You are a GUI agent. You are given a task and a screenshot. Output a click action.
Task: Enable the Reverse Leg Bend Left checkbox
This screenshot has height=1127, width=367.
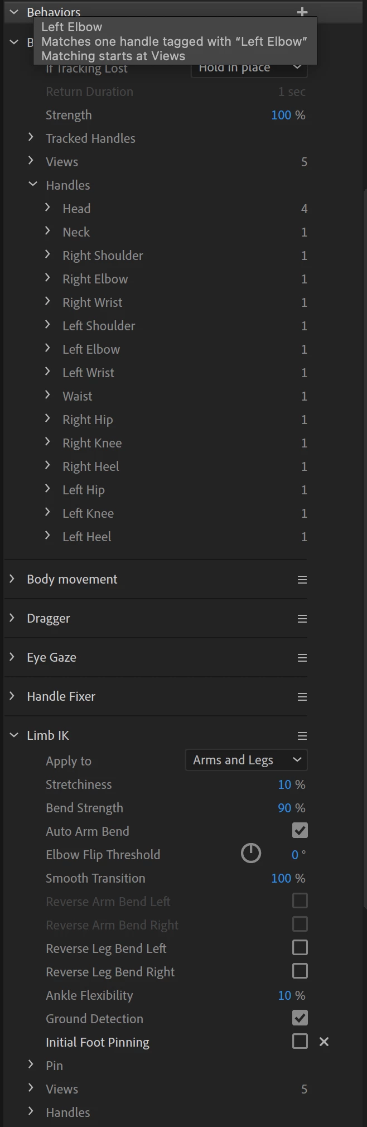300,948
